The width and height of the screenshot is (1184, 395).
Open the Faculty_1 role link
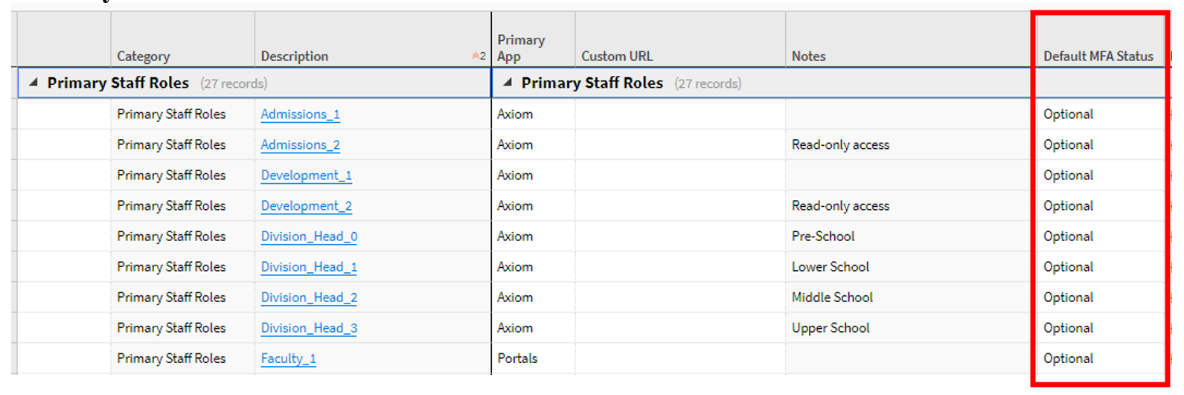288,359
